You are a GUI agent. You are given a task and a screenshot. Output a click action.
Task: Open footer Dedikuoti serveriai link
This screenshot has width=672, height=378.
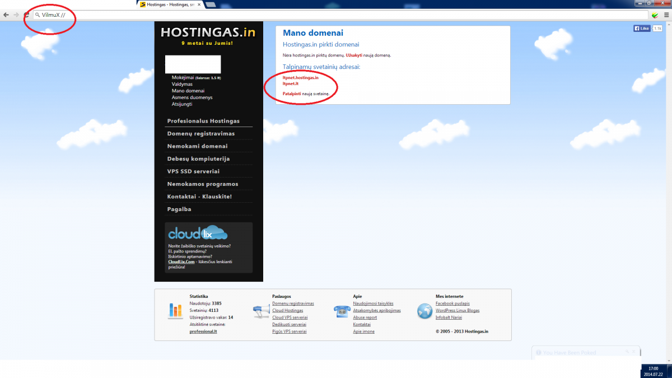click(289, 324)
